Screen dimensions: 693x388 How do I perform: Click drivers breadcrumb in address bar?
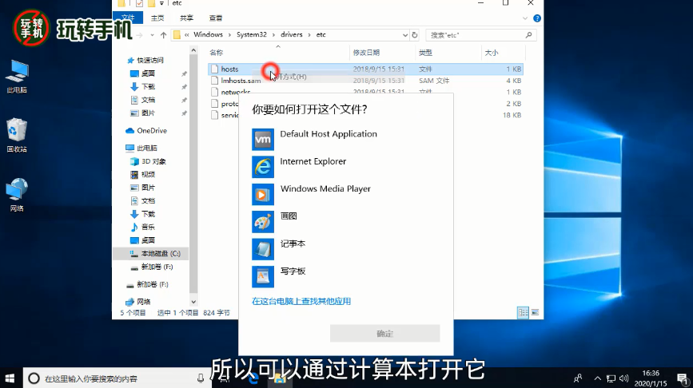click(x=291, y=34)
